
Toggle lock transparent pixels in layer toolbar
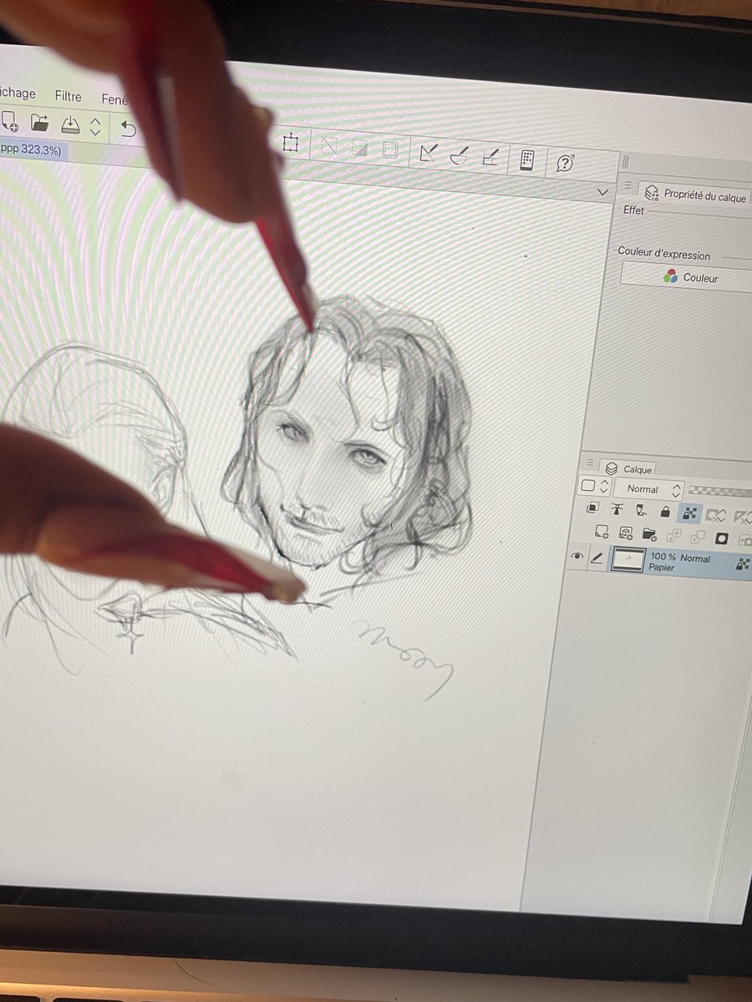pos(690,513)
